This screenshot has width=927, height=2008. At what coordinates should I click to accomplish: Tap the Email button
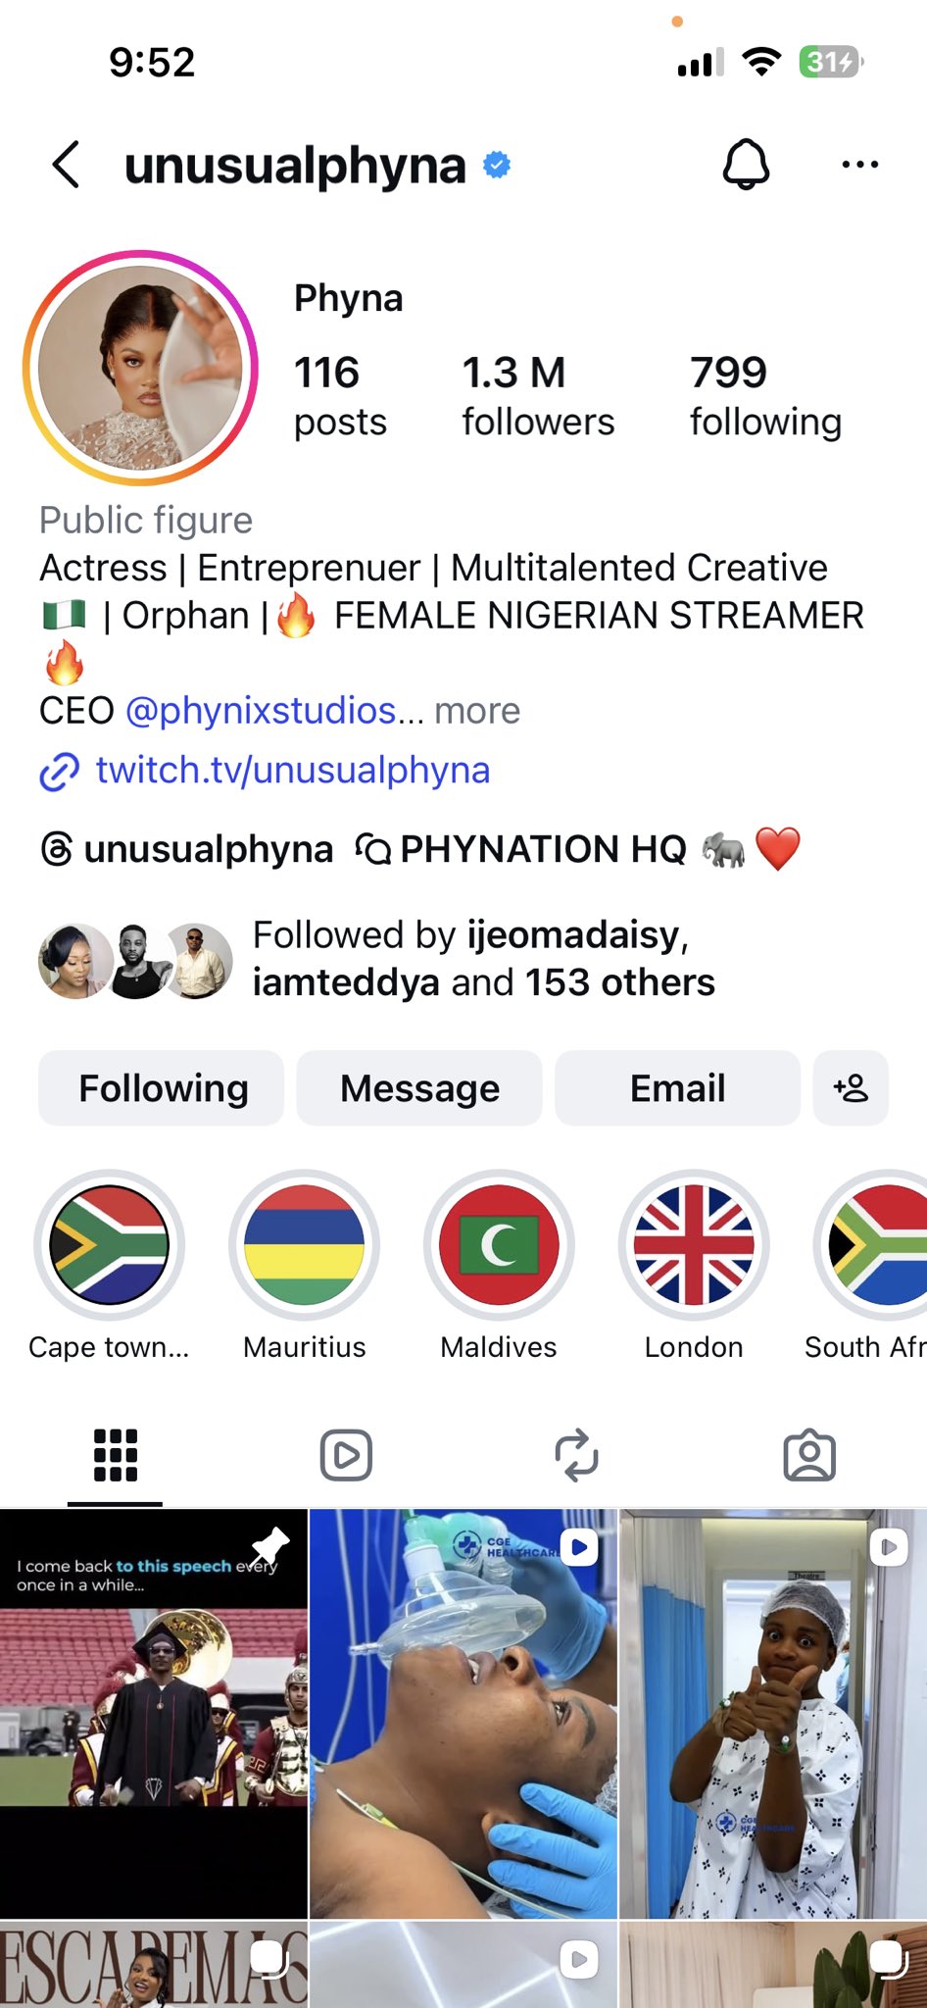click(x=677, y=1088)
